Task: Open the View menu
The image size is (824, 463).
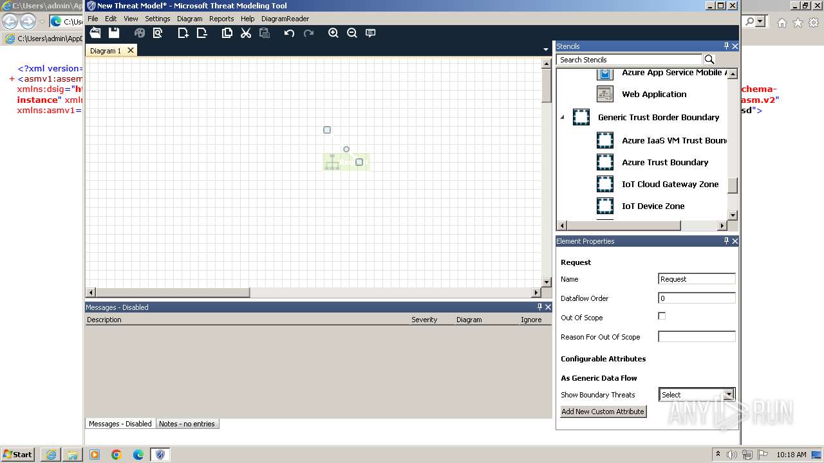Action: [x=131, y=19]
